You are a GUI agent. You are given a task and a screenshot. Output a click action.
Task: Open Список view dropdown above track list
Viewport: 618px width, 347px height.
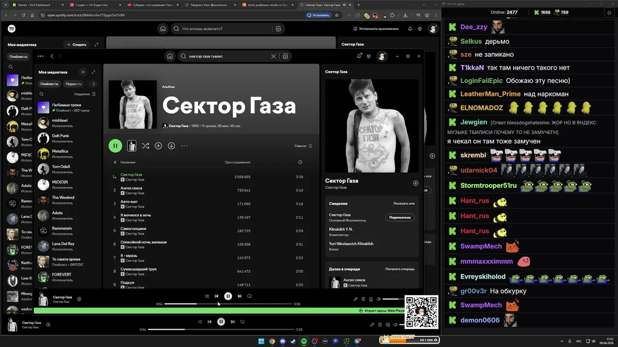tap(303, 146)
